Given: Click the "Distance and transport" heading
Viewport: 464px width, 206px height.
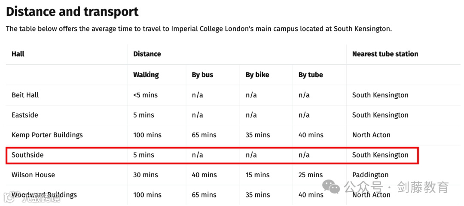Looking at the screenshot, I should tap(72, 12).
